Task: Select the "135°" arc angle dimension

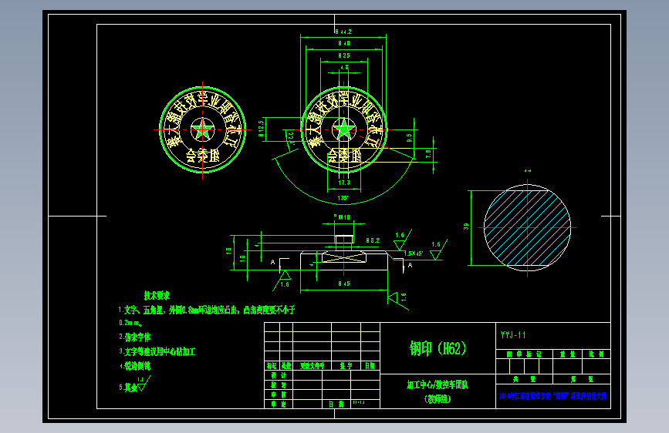Action: pyautogui.click(x=343, y=198)
